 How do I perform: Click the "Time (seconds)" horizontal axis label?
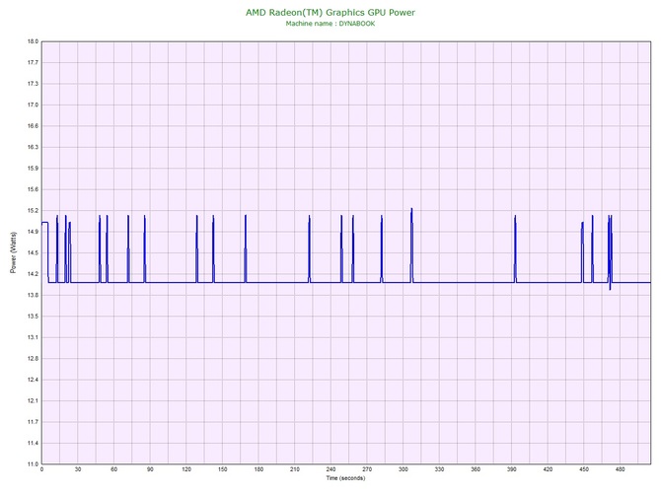click(x=345, y=478)
